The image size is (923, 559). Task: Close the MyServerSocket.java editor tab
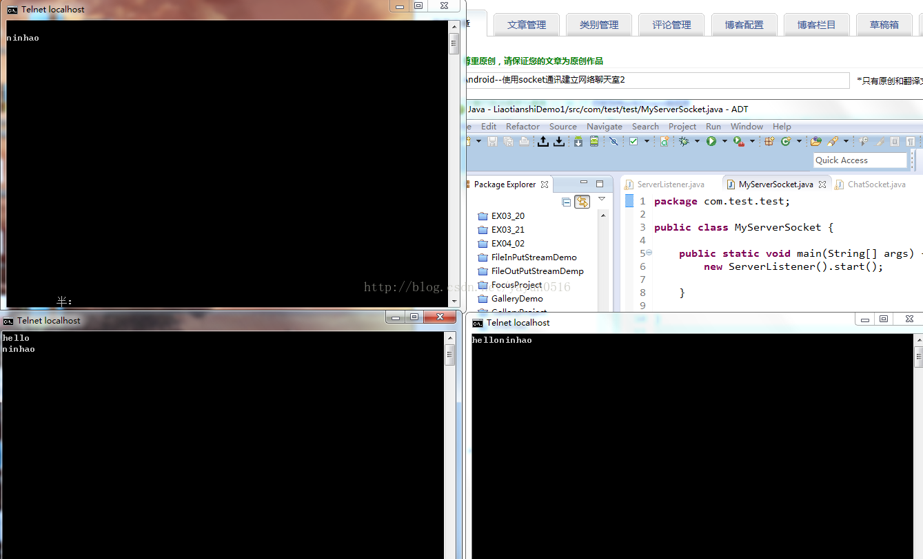[x=822, y=184]
